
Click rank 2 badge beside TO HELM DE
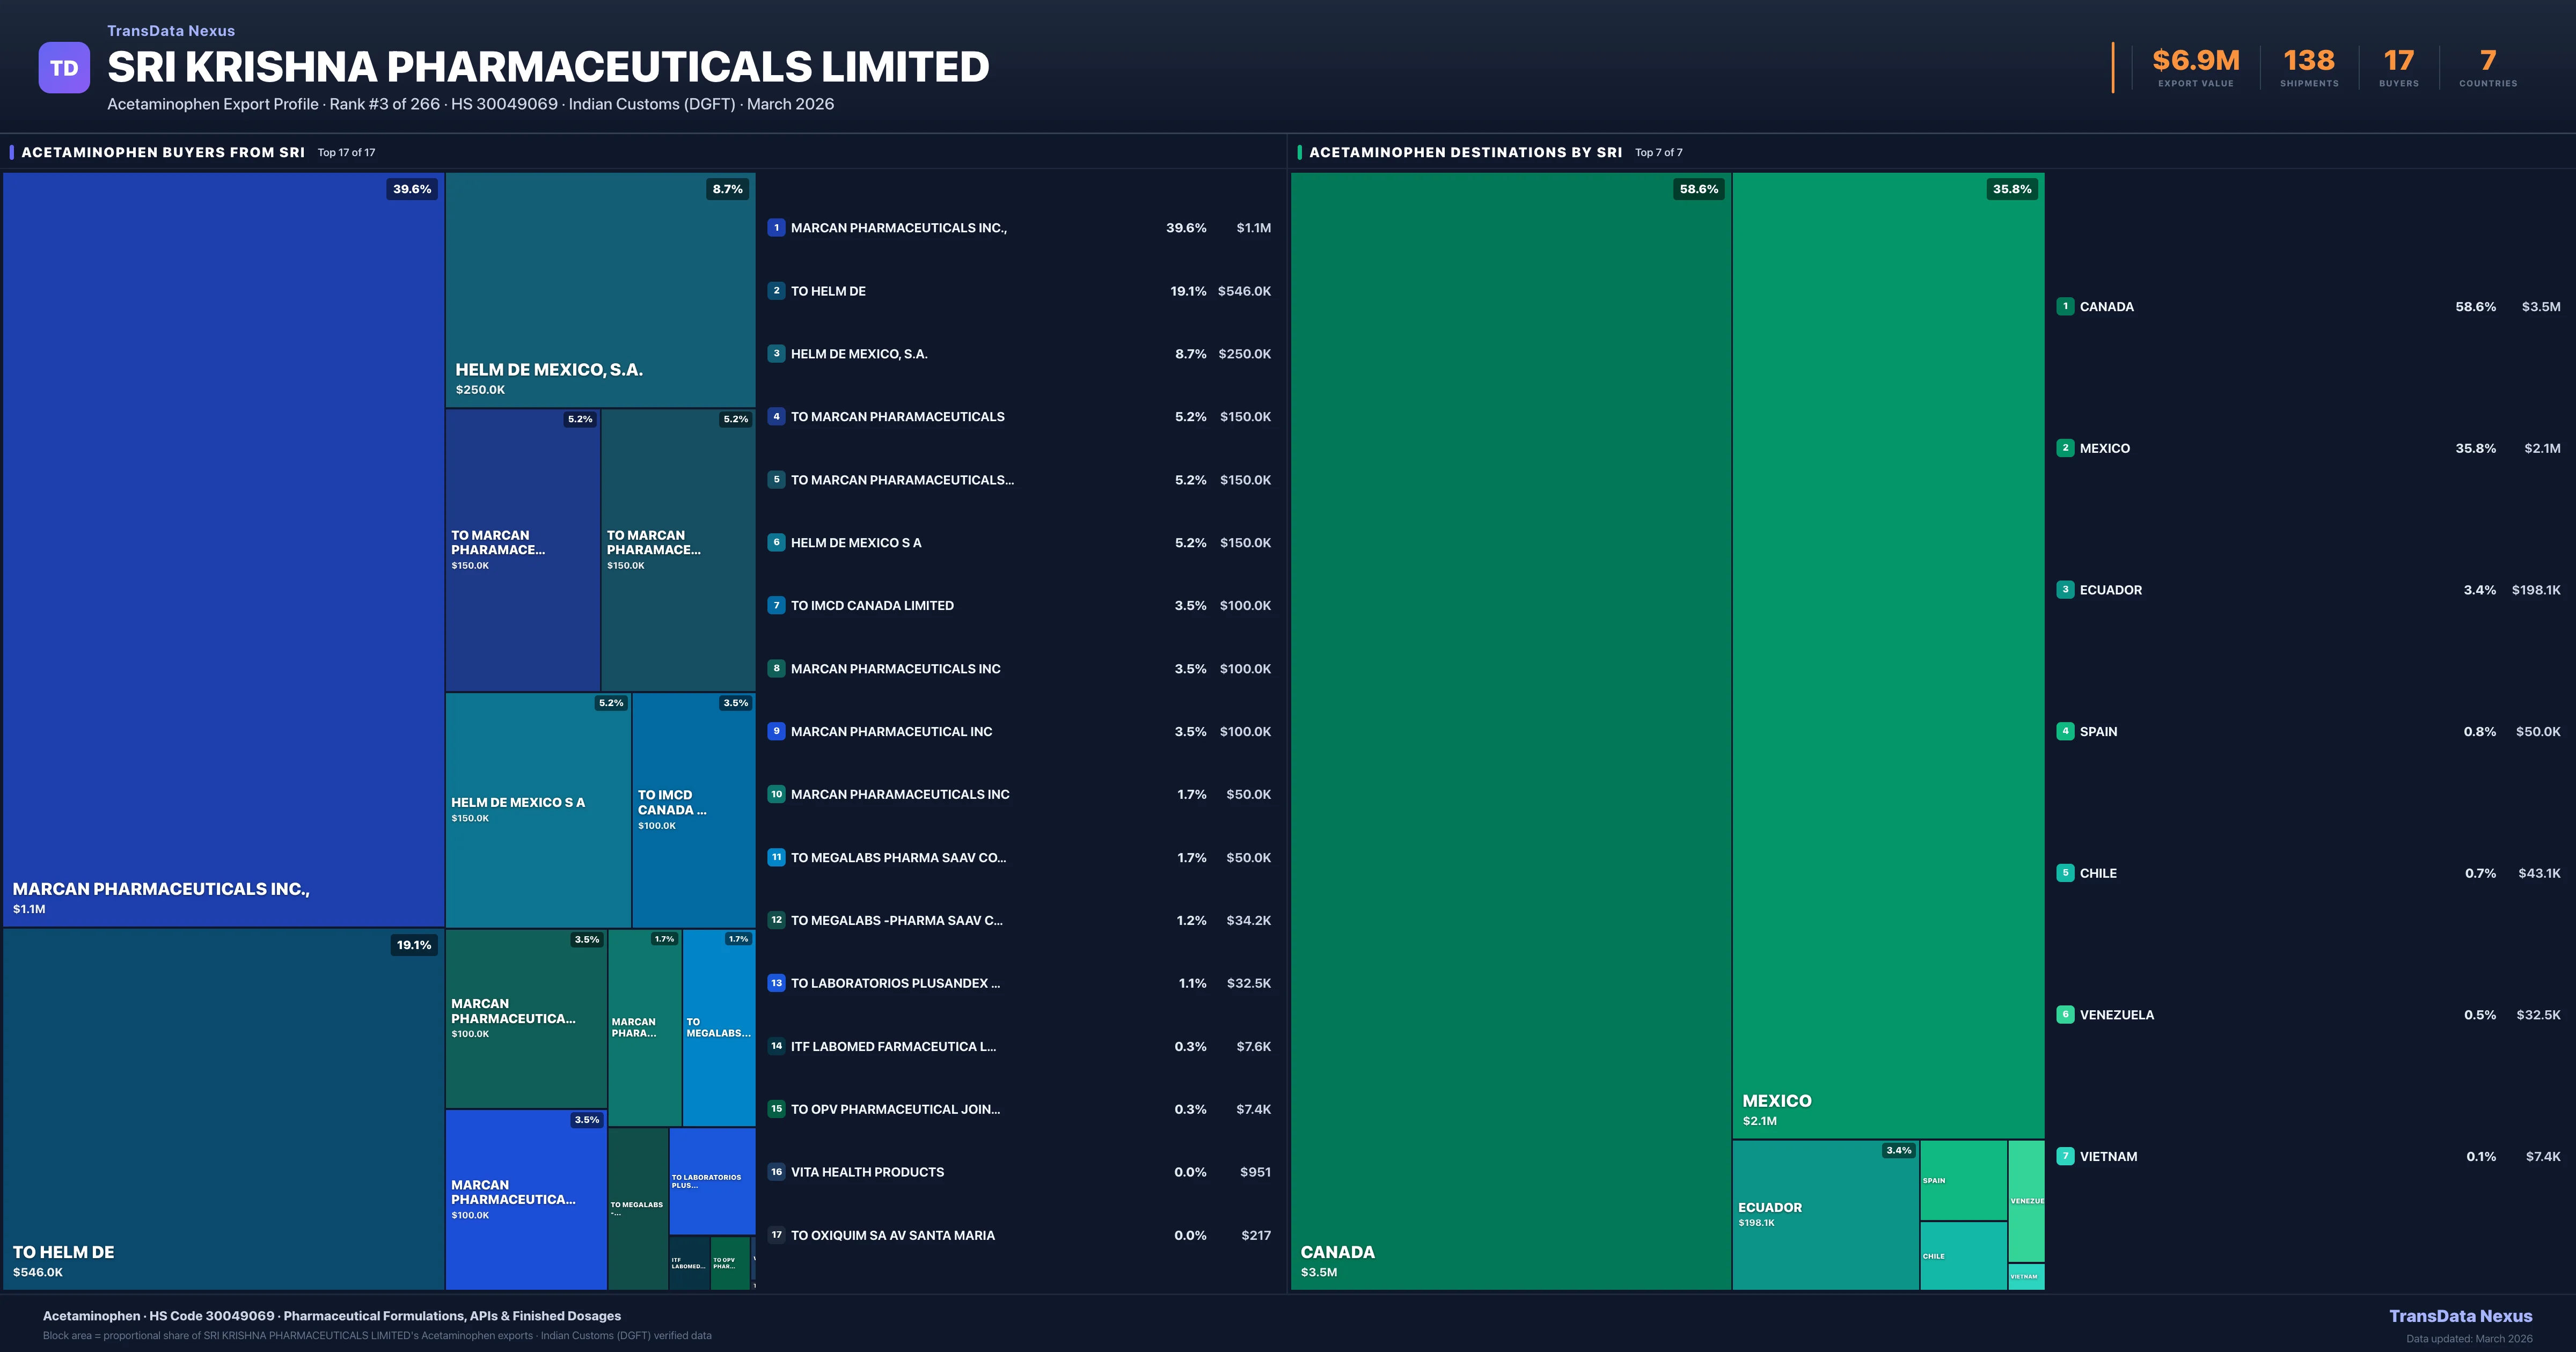[776, 291]
